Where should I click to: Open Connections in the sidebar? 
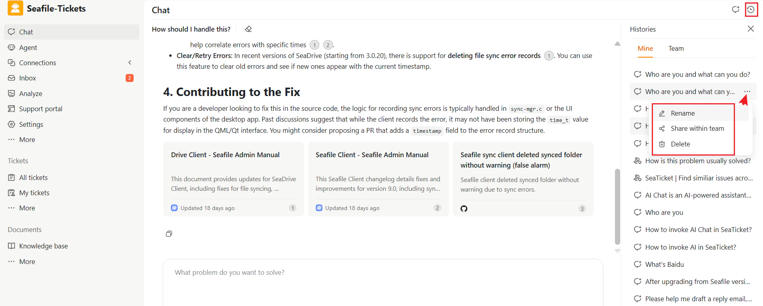pyautogui.click(x=72, y=63)
